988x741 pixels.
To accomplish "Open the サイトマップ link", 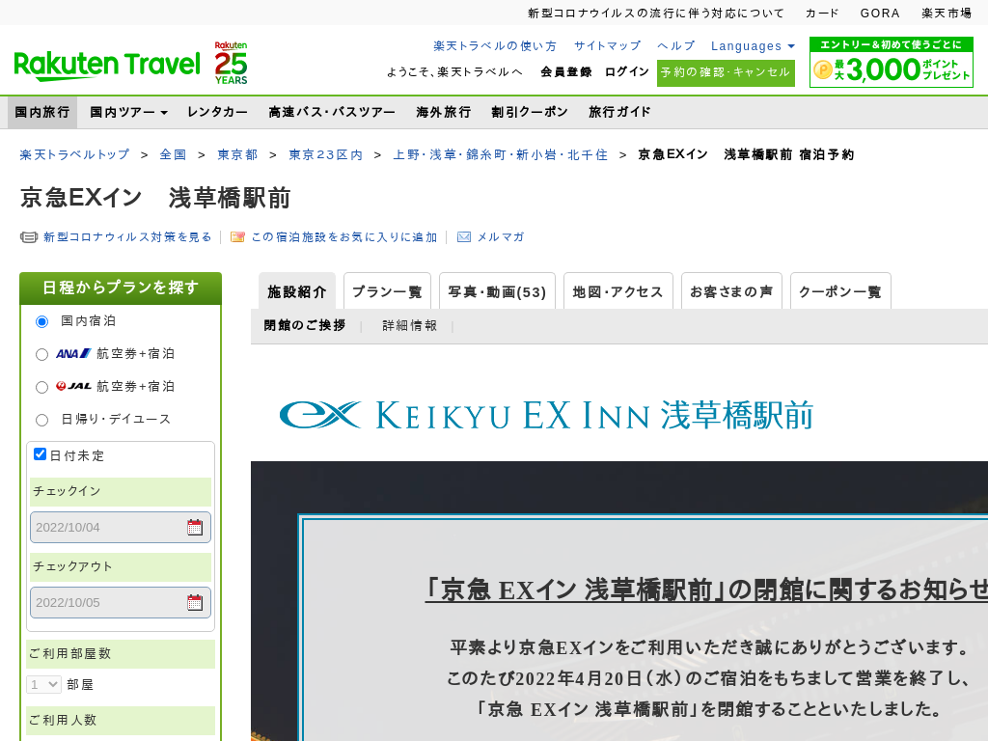I will pos(608,46).
